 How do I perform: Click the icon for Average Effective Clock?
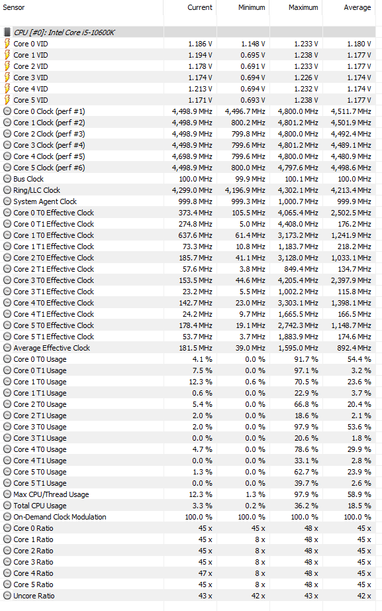coord(7,348)
